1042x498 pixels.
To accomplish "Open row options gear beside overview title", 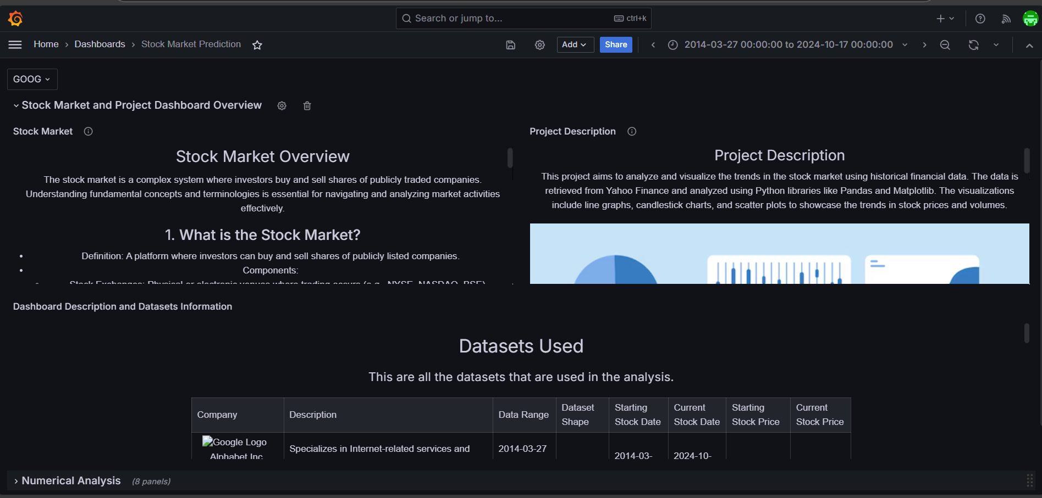I will pyautogui.click(x=282, y=106).
